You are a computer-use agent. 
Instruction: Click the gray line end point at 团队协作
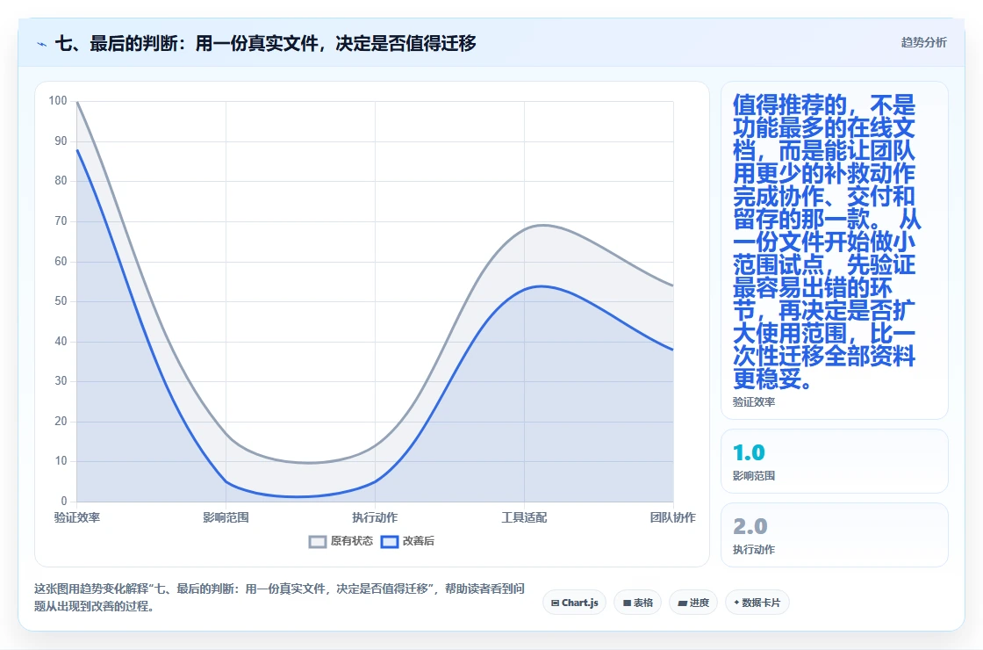pyautogui.click(x=672, y=285)
